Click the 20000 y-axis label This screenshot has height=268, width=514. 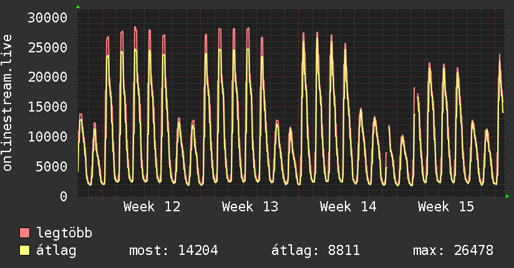click(x=47, y=77)
